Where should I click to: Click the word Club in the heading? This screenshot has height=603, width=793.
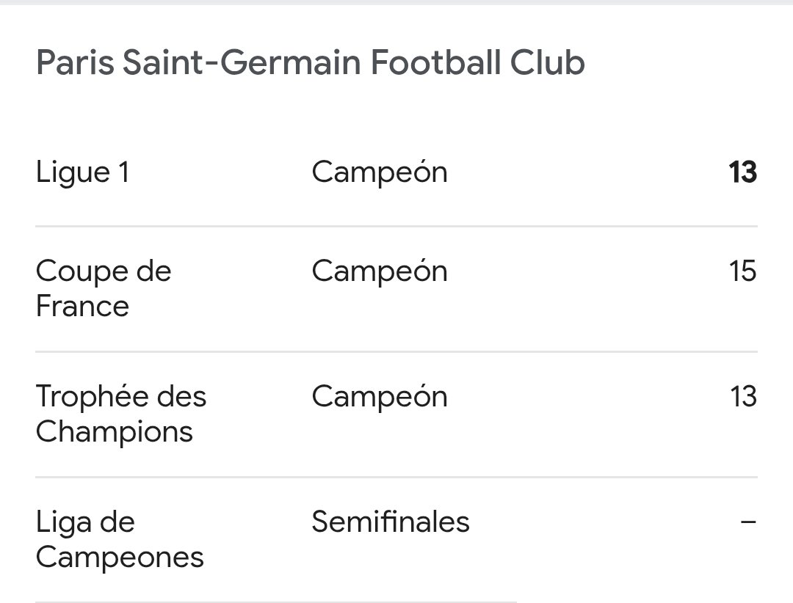click(547, 62)
